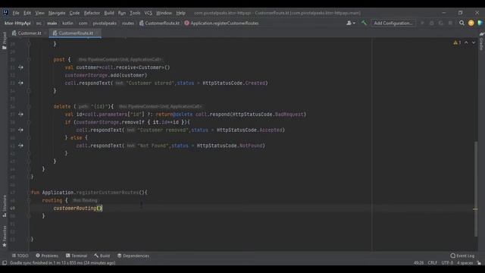Click gutter icon beside 'Customer removed' line
Image resolution: width=485 pixels, height=273 pixels.
coord(20,130)
